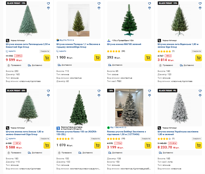Add Українська засніжена tree to cart
The width and height of the screenshot is (205, 174).
(199, 145)
